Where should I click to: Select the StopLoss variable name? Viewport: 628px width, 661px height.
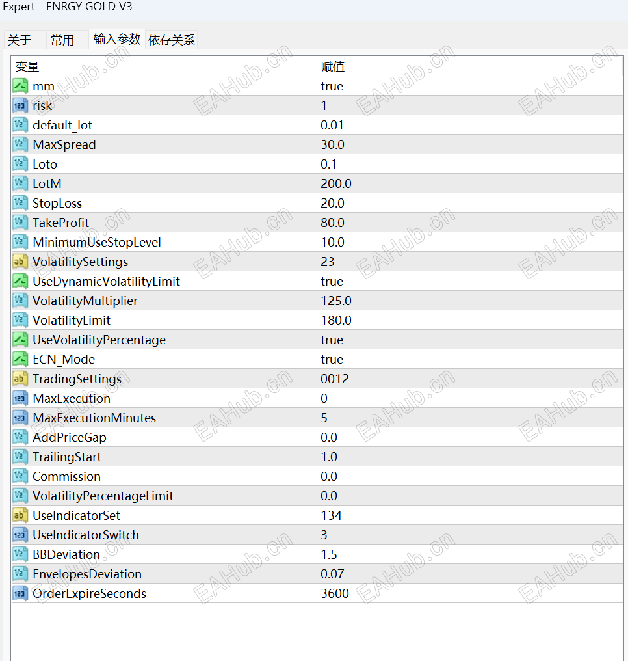point(57,203)
